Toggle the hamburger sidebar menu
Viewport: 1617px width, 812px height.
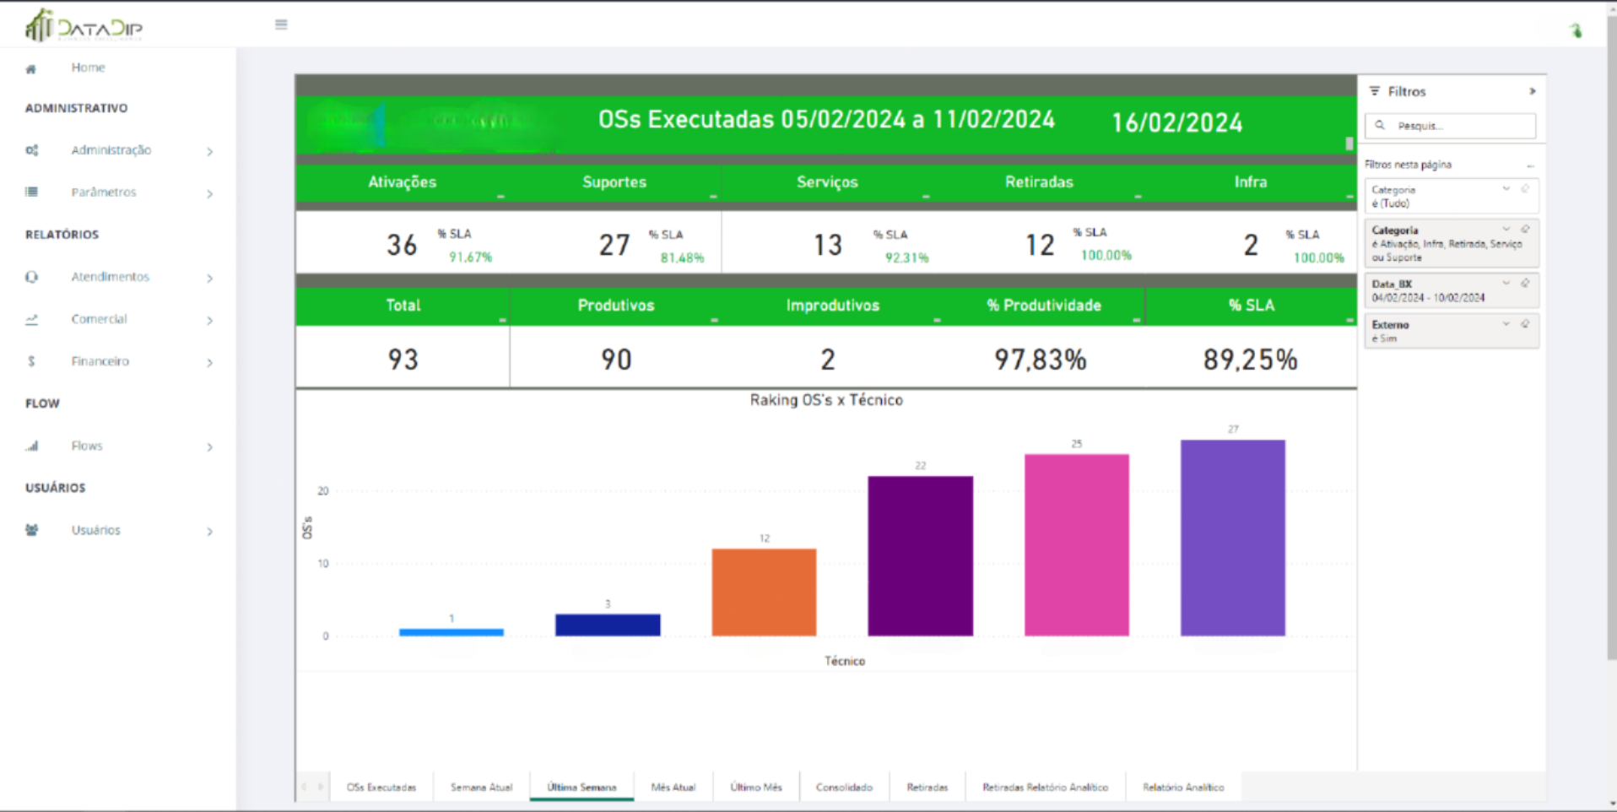[x=281, y=24]
